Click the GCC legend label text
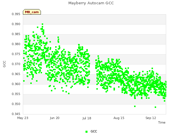Screen dimensions: 183x137 click(x=94, y=131)
